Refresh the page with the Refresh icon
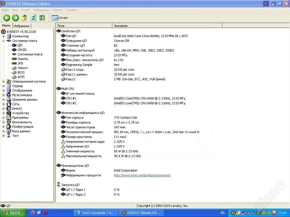 pos(33,18)
